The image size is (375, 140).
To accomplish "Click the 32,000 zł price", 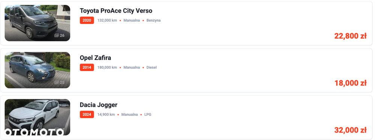I will click(350, 130).
